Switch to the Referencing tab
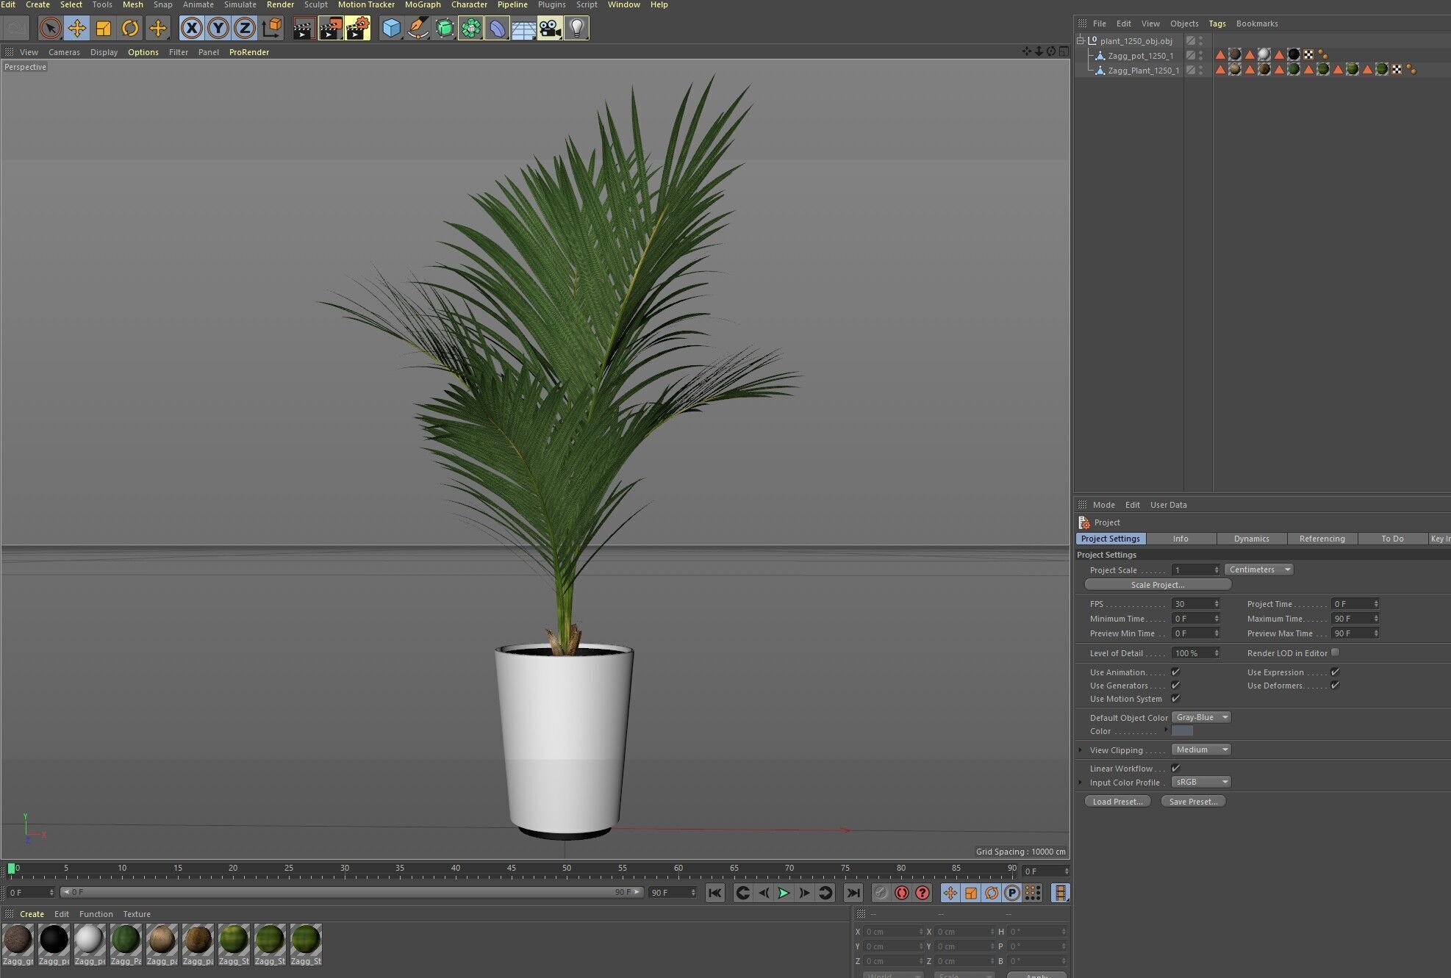This screenshot has width=1451, height=978. pos(1322,539)
